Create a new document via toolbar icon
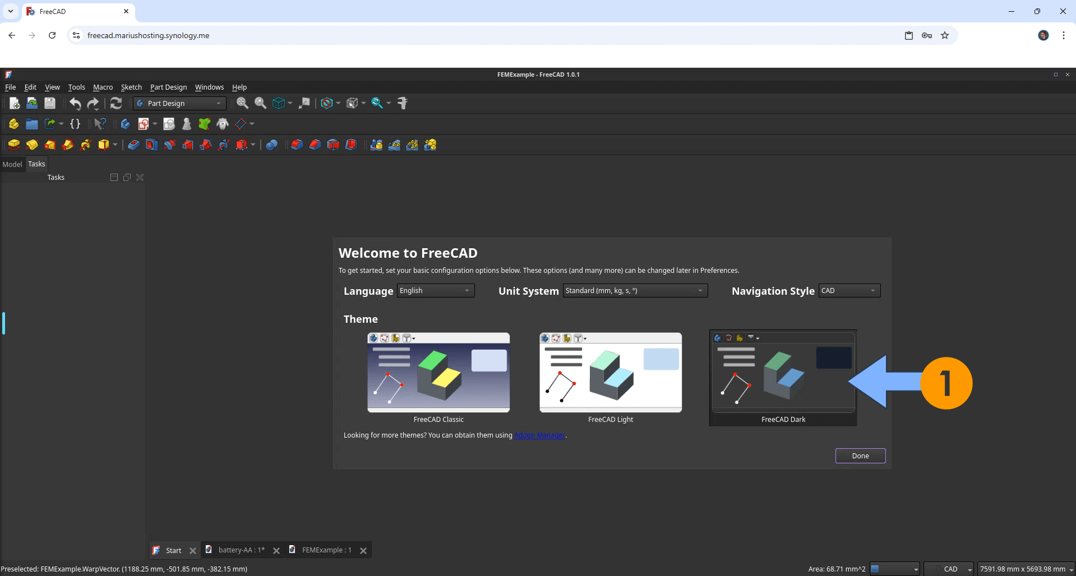 pyautogui.click(x=14, y=103)
